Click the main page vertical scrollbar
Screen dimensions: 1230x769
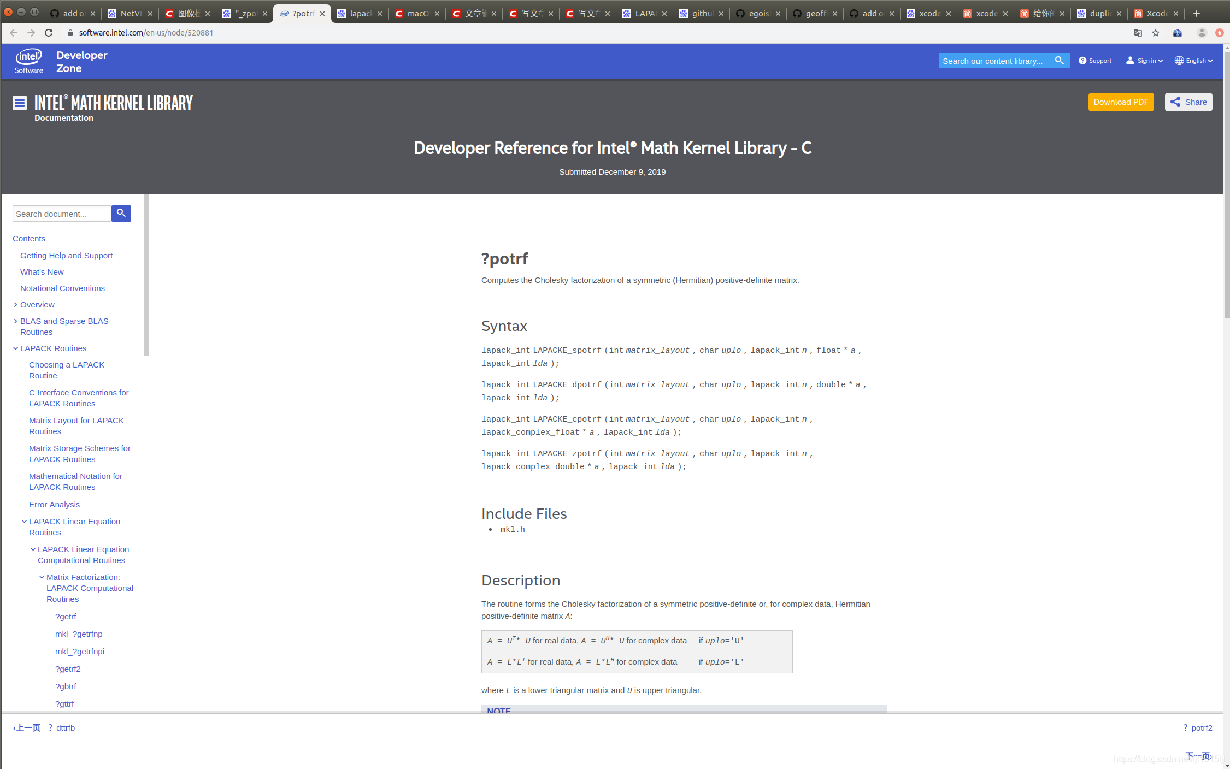point(1227,186)
